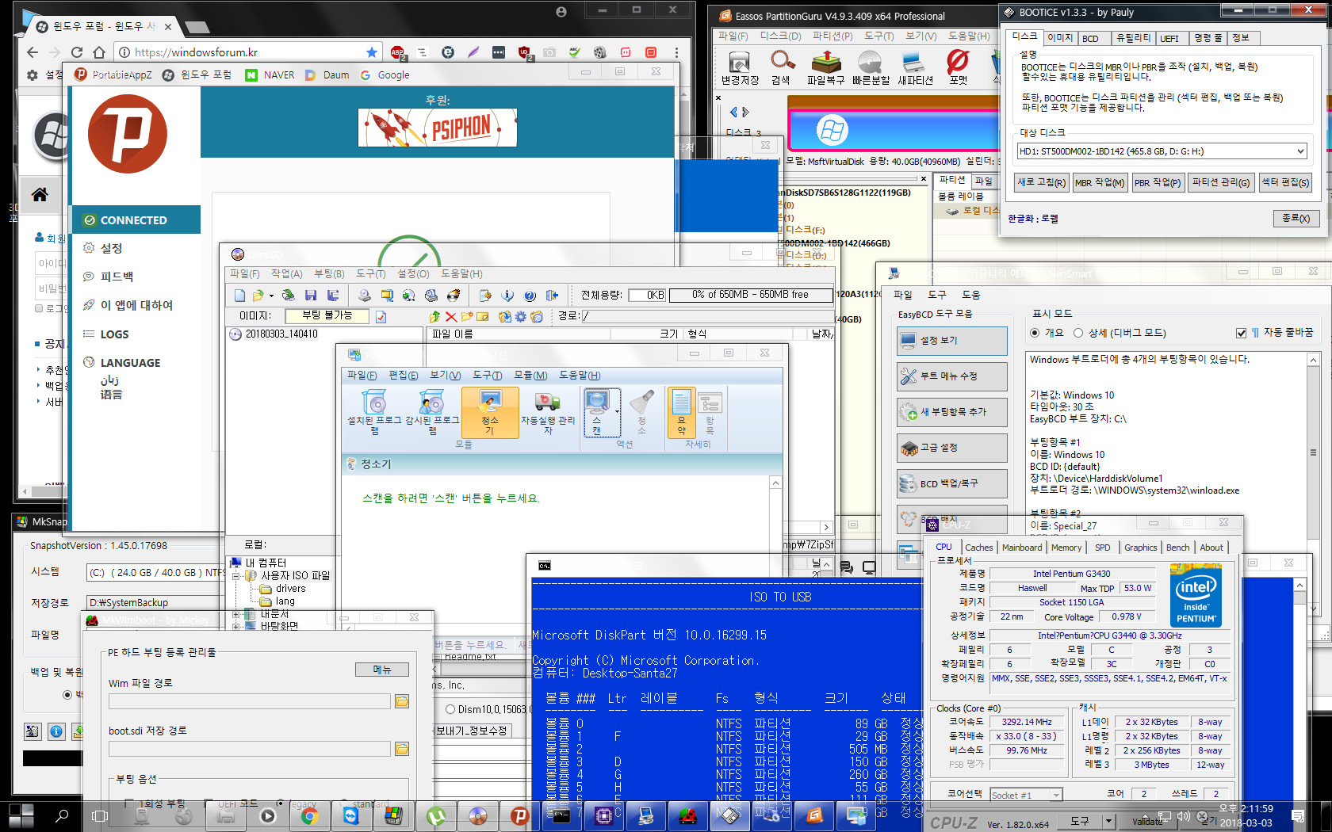Open 부팅(B) menu in UltraISO
This screenshot has width=1332, height=832.
pos(329,273)
